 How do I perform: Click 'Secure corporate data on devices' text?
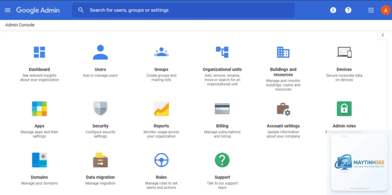point(344,78)
